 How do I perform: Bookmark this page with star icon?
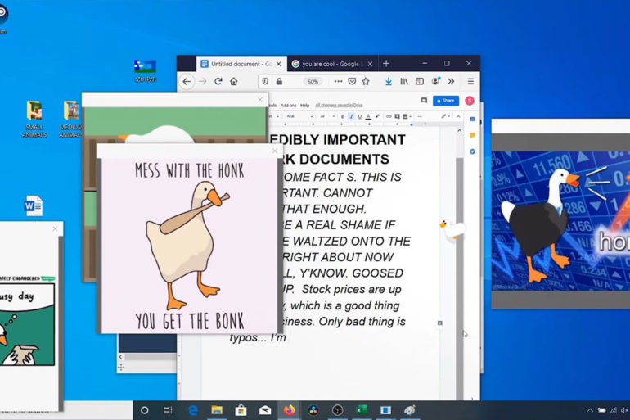pos(366,82)
